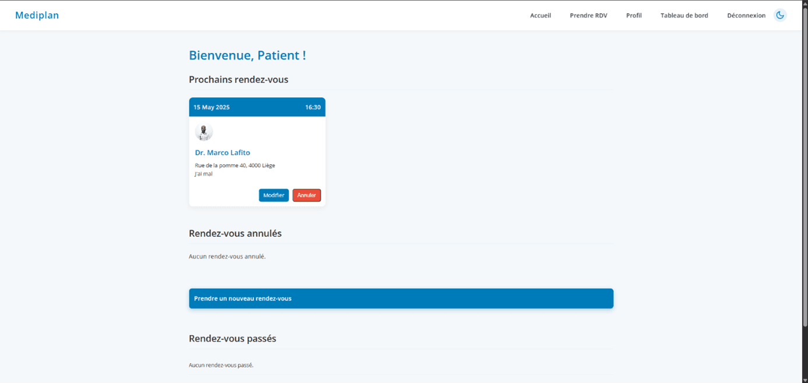Viewport: 808px width, 383px height.
Task: Open the Prendre RDV page
Action: click(x=588, y=16)
